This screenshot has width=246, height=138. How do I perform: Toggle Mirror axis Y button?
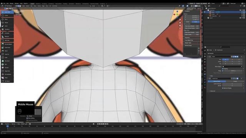(x=232, y=59)
